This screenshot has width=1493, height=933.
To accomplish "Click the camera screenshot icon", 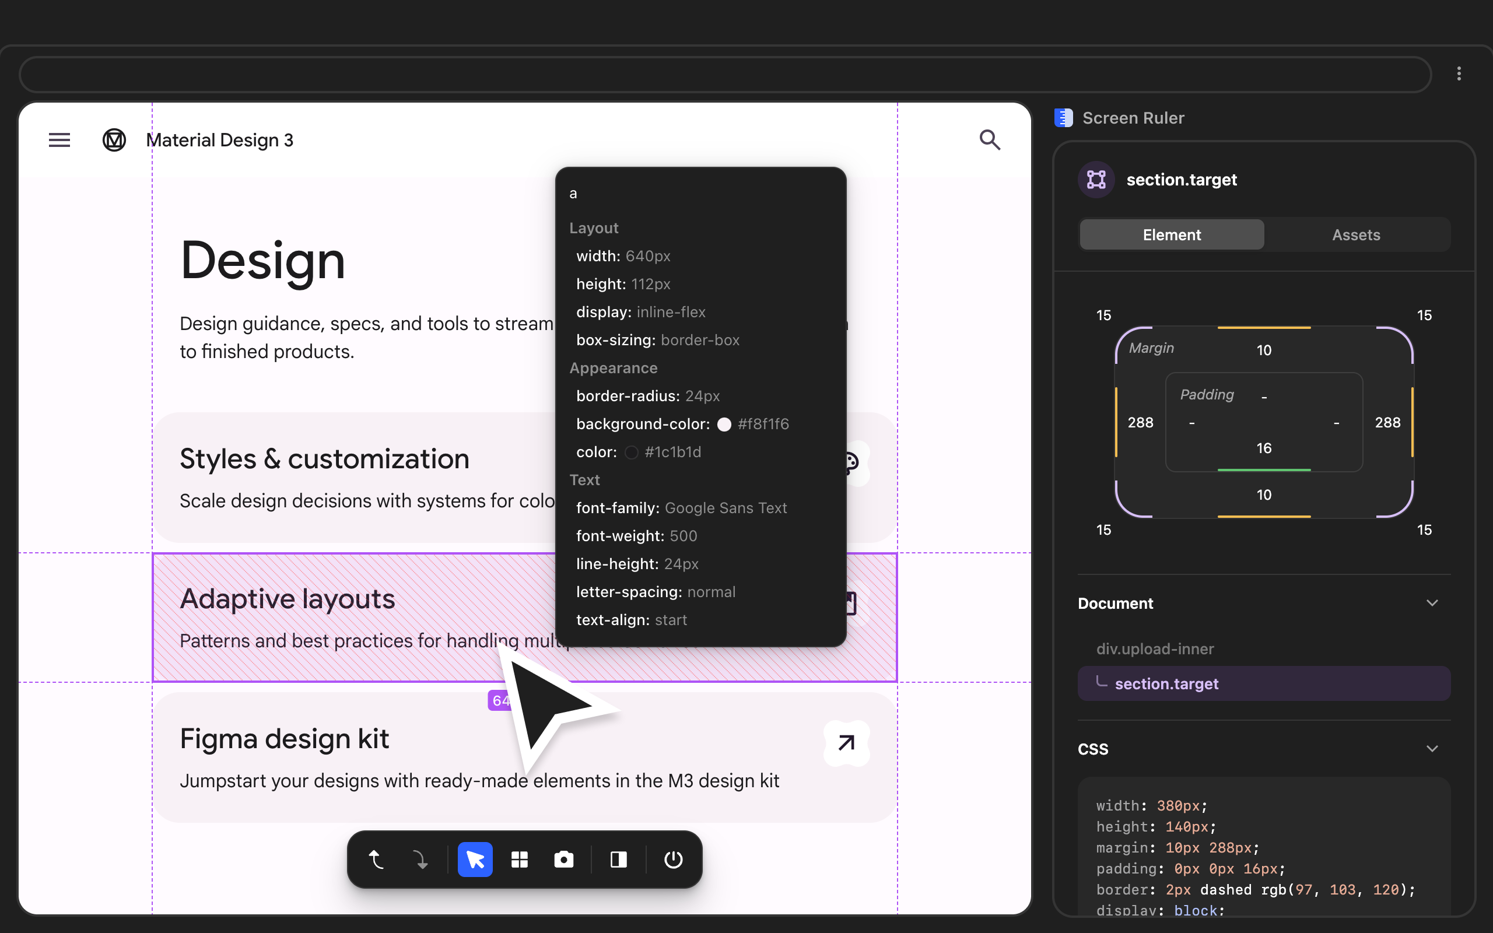I will pos(563,859).
